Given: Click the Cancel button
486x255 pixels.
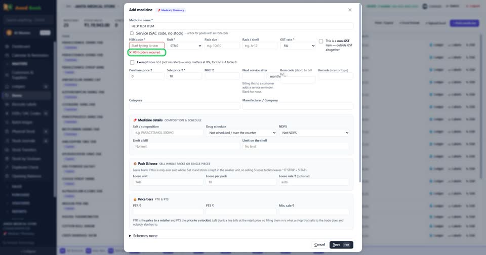Looking at the screenshot, I should click(319, 245).
